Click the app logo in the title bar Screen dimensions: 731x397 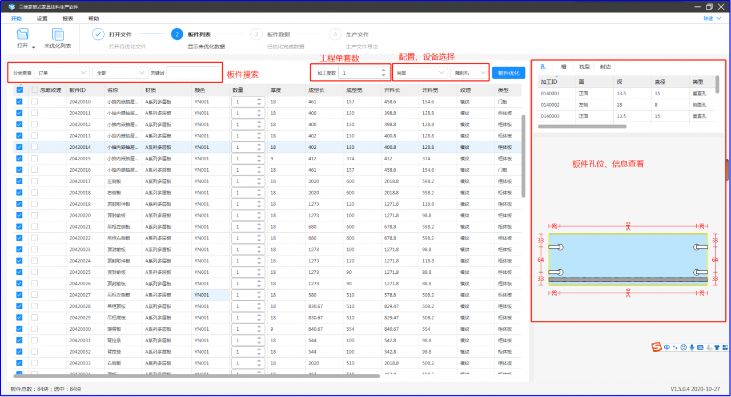[11, 7]
